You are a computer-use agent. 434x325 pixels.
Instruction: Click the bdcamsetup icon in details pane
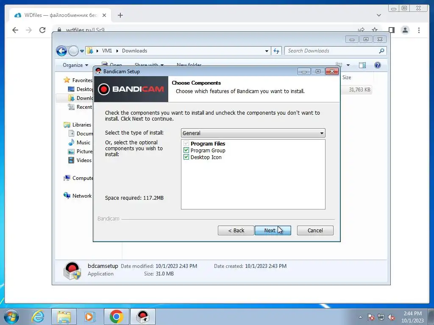(72, 270)
